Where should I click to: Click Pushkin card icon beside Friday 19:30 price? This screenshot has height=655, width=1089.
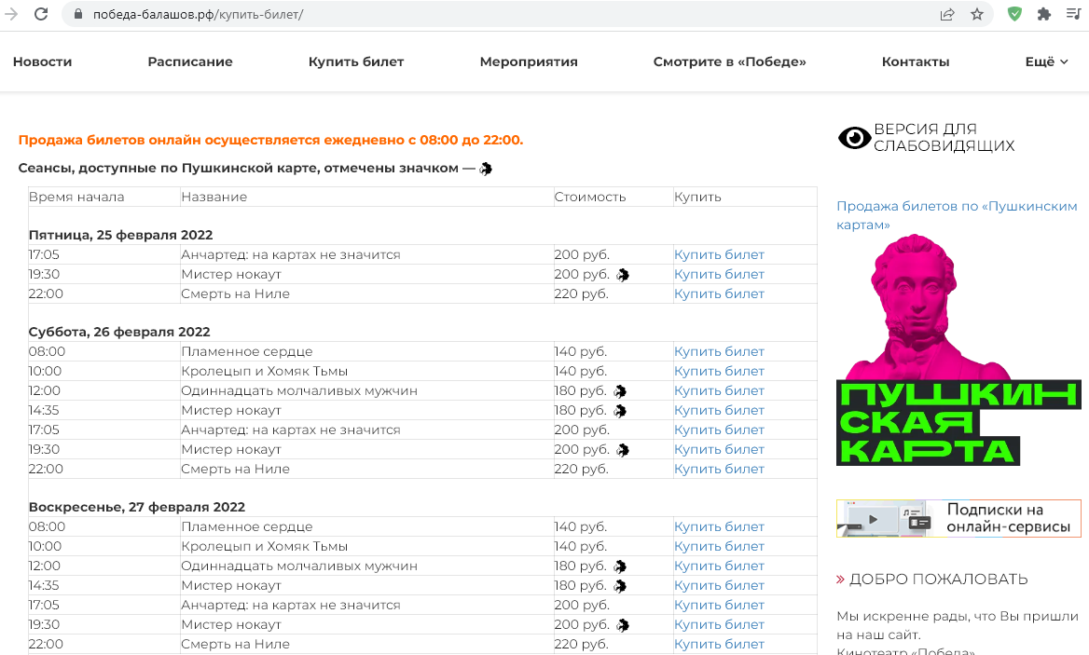point(623,275)
